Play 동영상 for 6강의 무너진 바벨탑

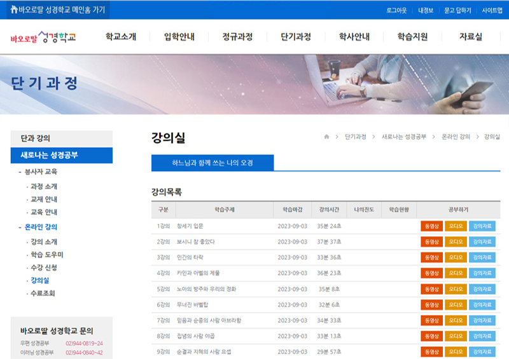tap(432, 304)
